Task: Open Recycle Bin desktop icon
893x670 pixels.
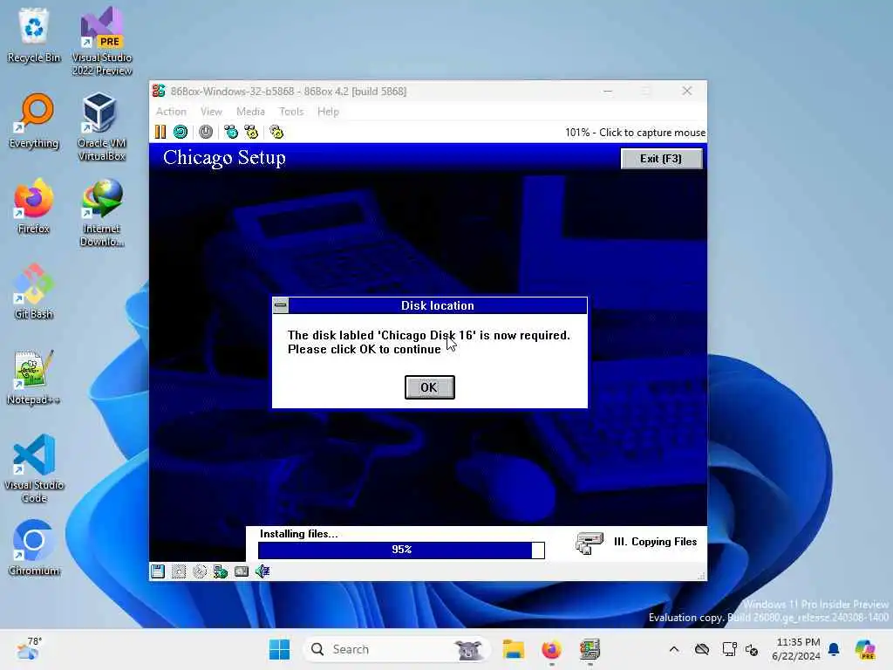Action: coord(34,35)
